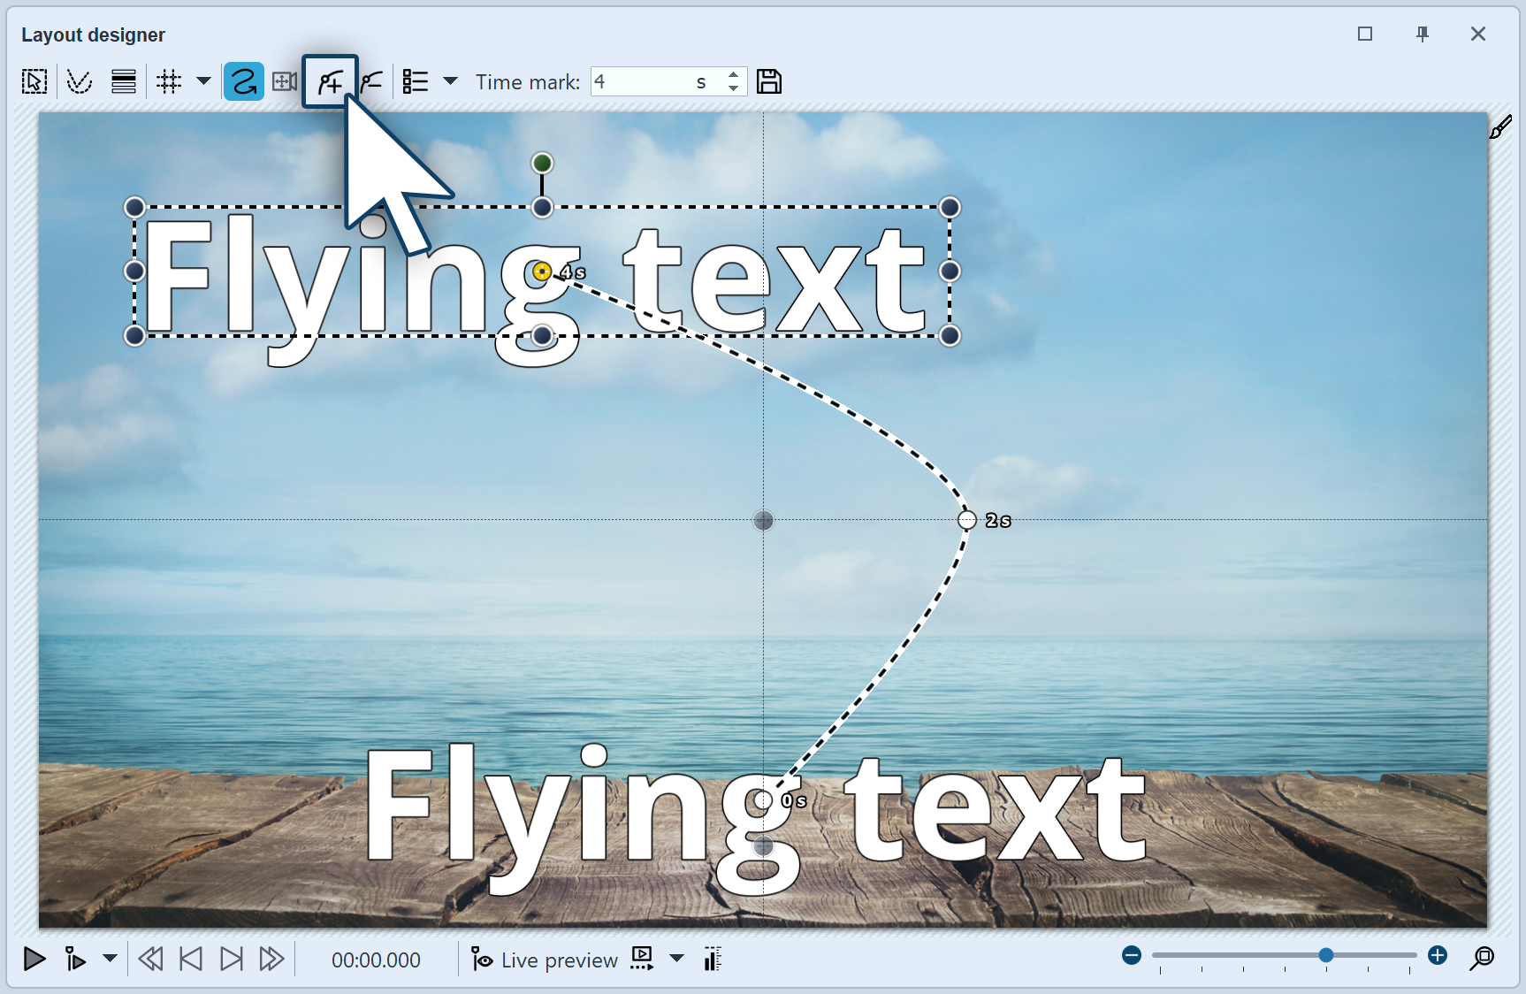
Task: Open the grid options dropdown arrow
Action: click(204, 81)
